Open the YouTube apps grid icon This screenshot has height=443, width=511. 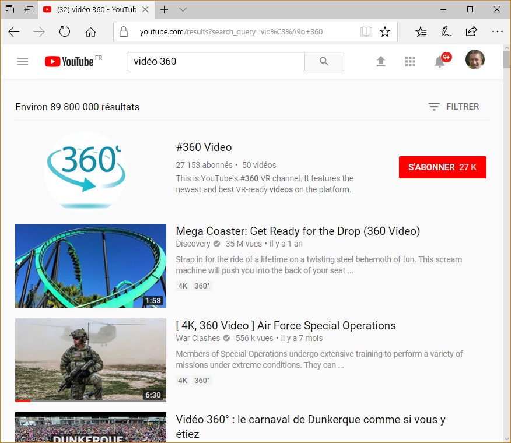[x=410, y=61]
